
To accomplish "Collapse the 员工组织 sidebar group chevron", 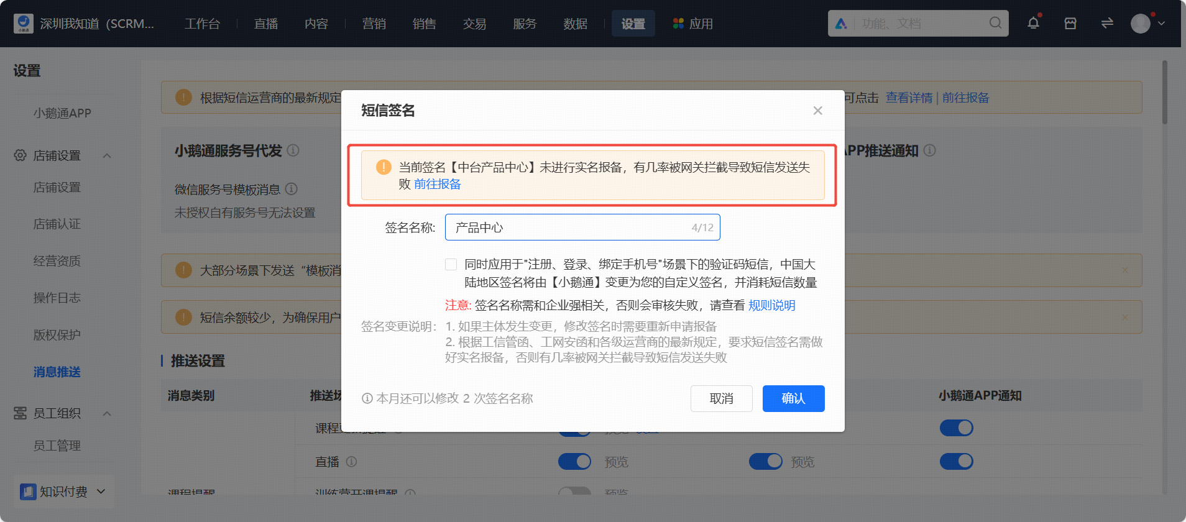I will [107, 413].
